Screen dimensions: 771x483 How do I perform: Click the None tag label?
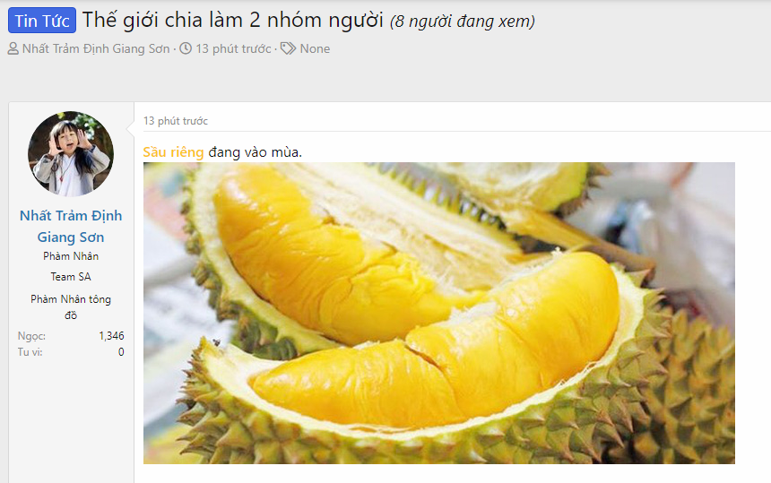tap(315, 48)
